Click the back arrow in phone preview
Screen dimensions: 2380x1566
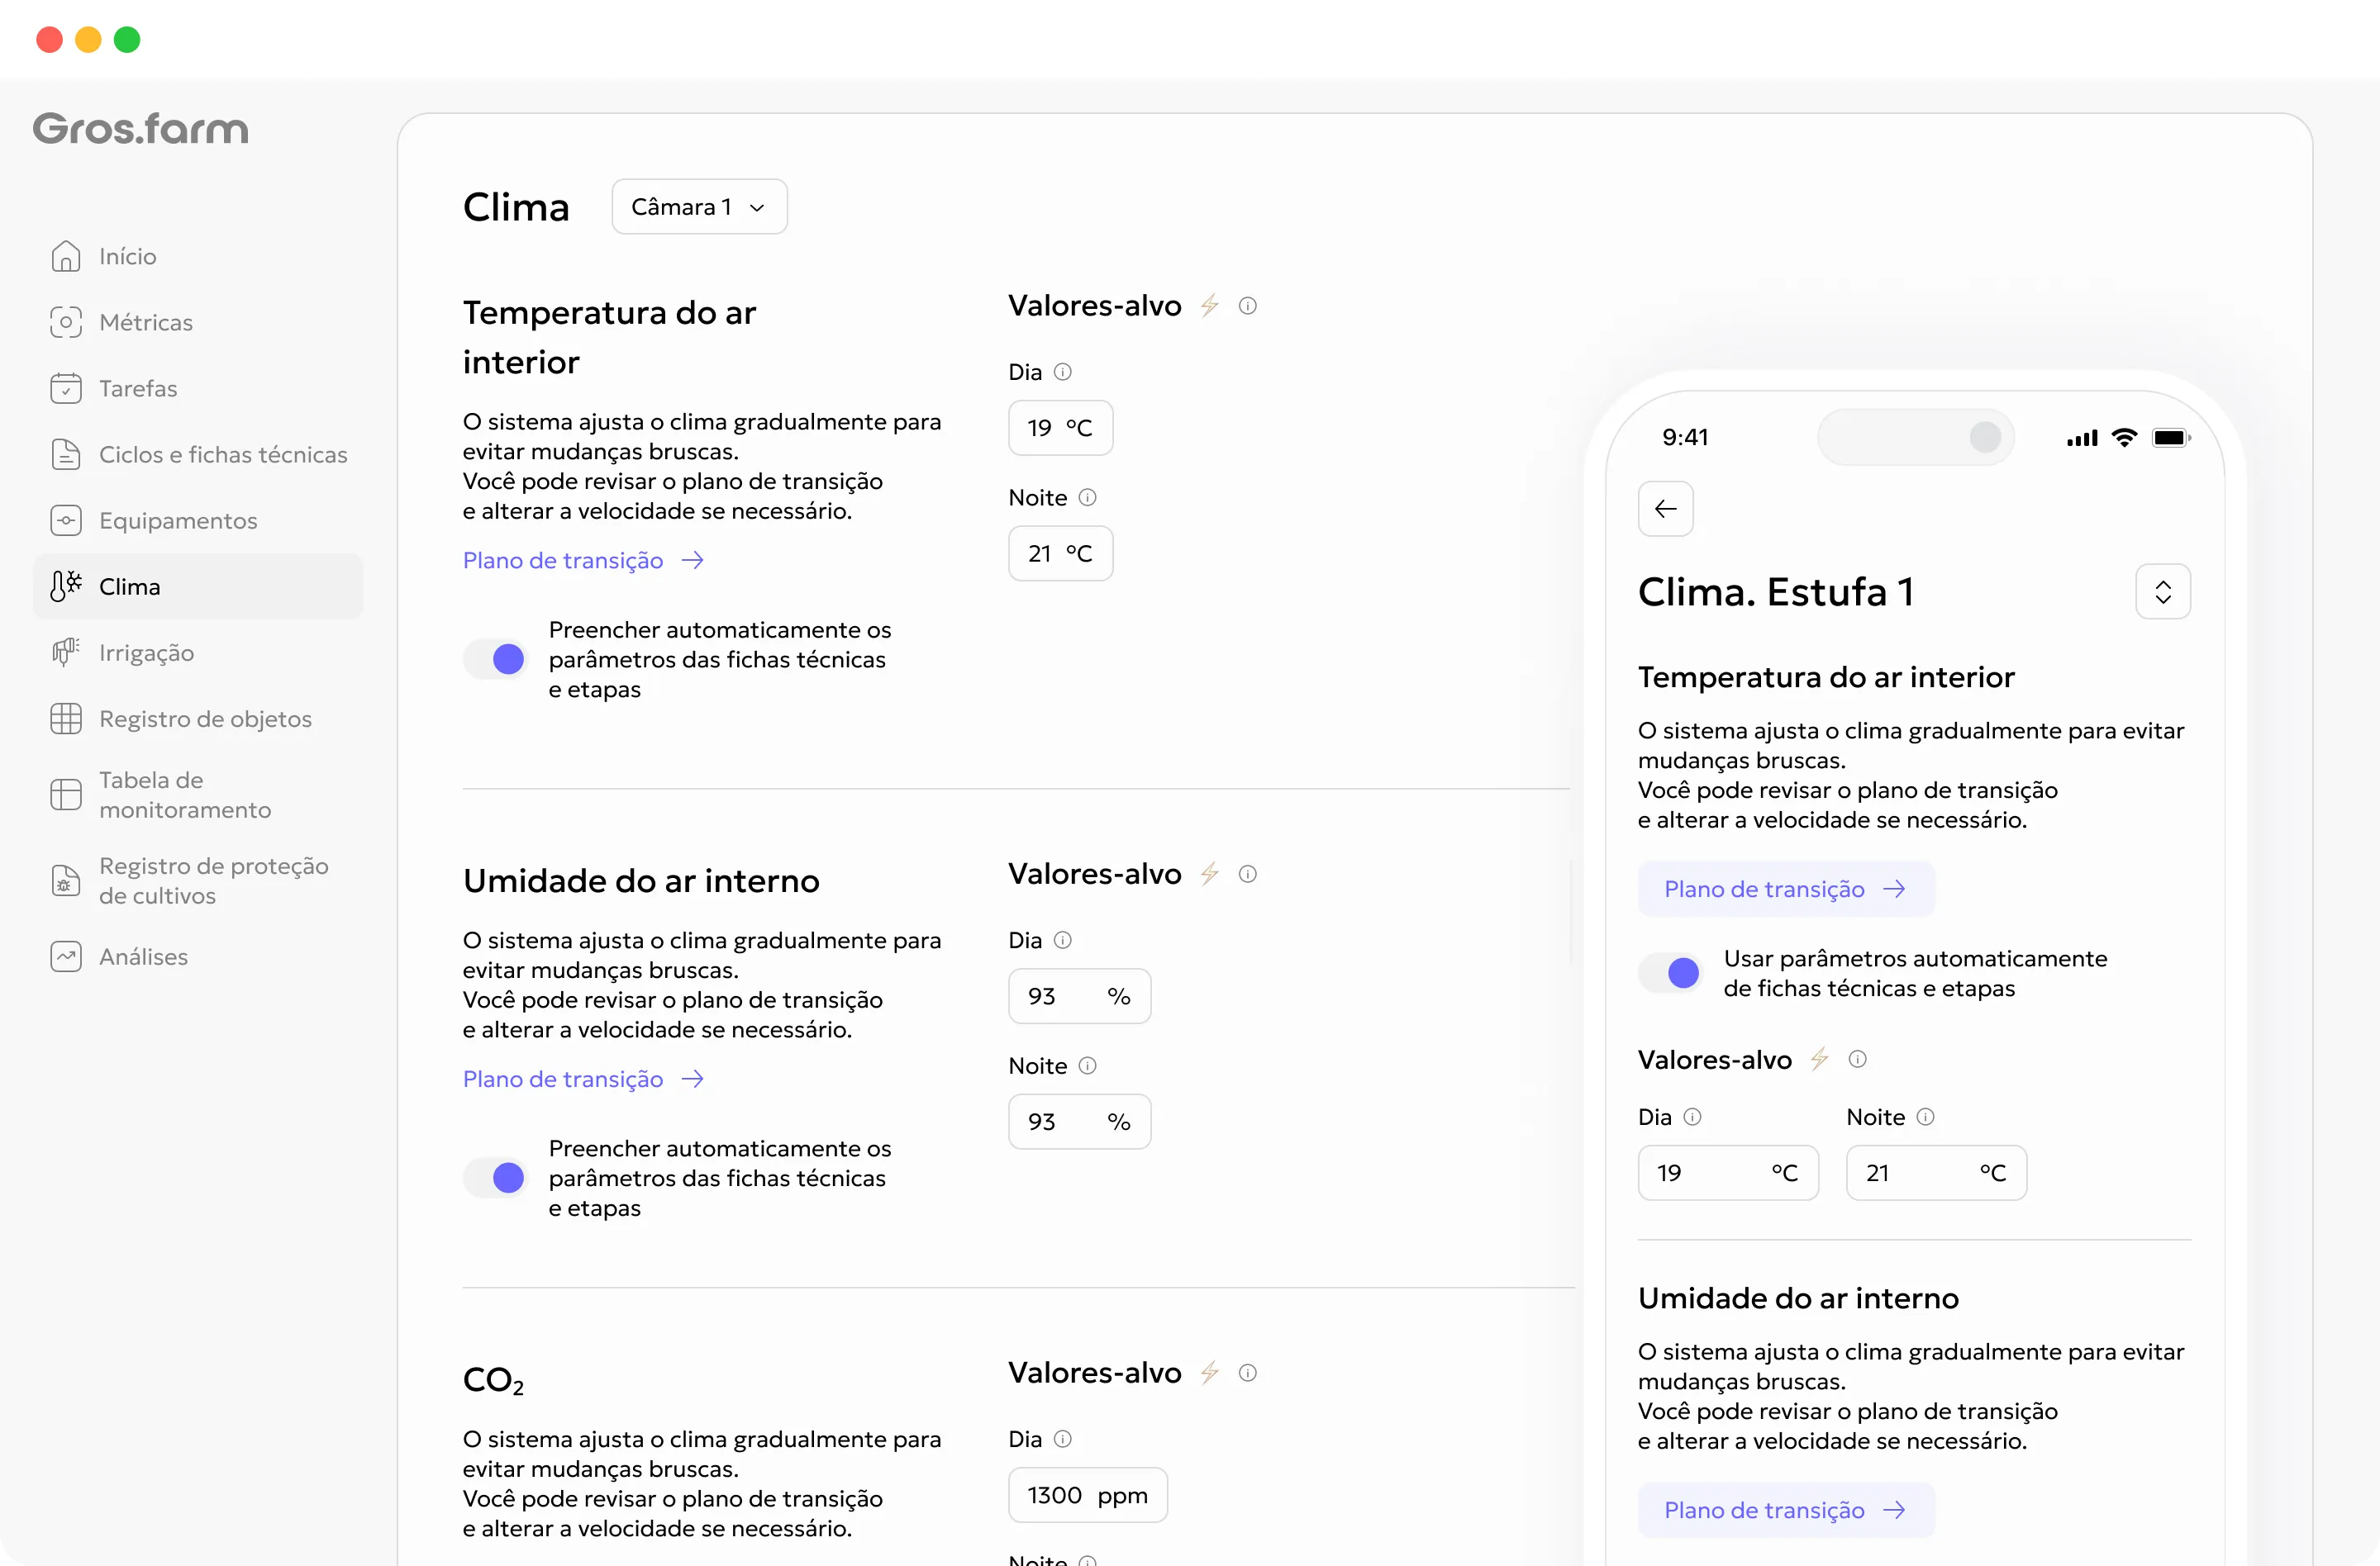coord(1666,509)
